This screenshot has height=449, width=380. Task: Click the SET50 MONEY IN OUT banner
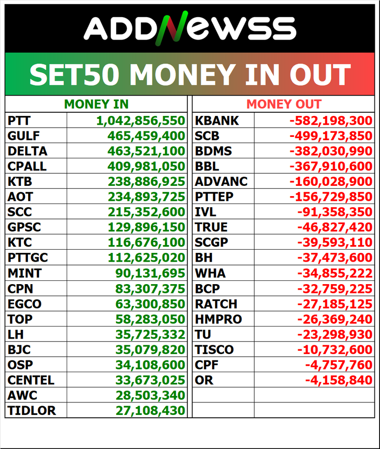(x=190, y=75)
